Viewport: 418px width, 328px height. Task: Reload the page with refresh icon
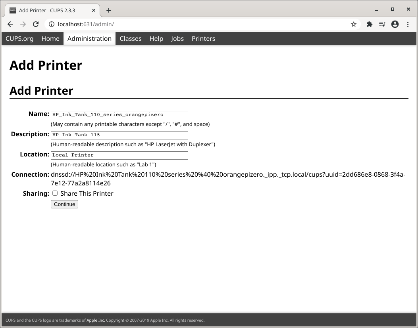[36, 24]
